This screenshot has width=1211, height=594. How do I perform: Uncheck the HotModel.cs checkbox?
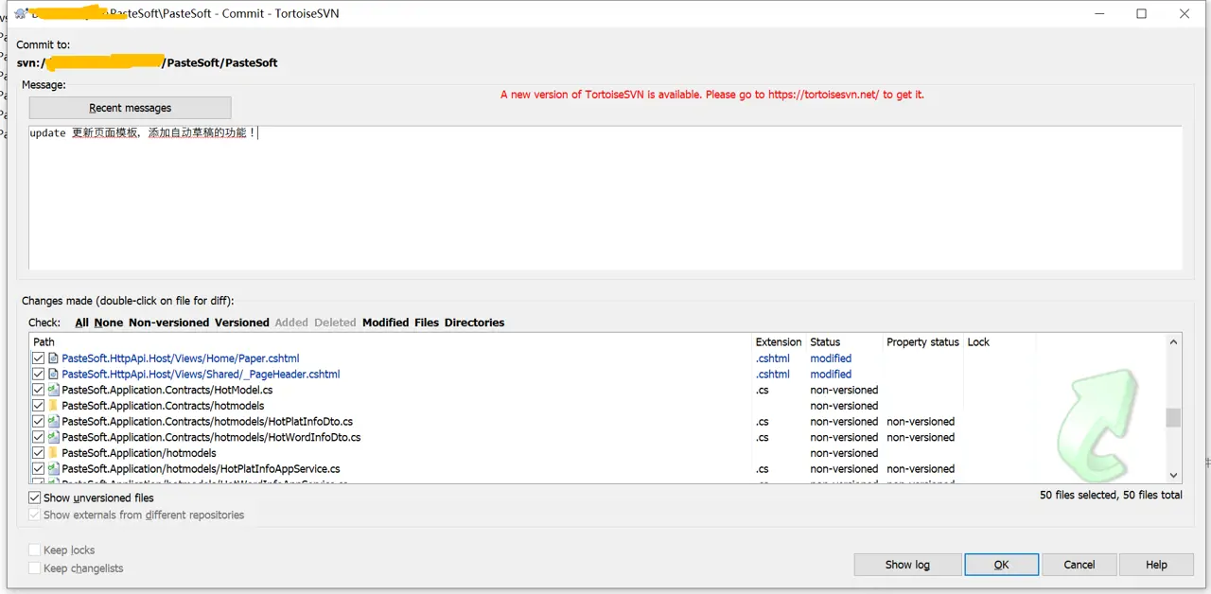[39, 390]
